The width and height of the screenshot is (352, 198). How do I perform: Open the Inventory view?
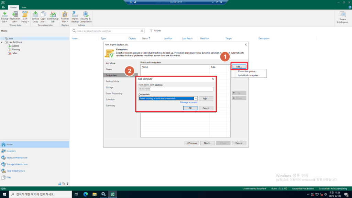(x=35, y=151)
